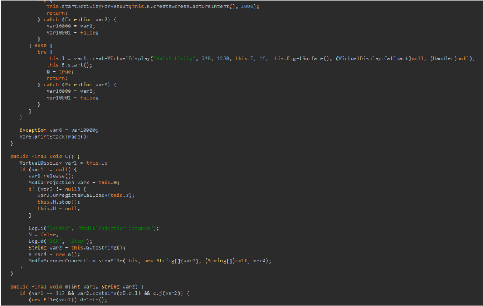The image size is (483, 306).
Task: Click the this.H.stop() statement
Action: tap(55, 202)
